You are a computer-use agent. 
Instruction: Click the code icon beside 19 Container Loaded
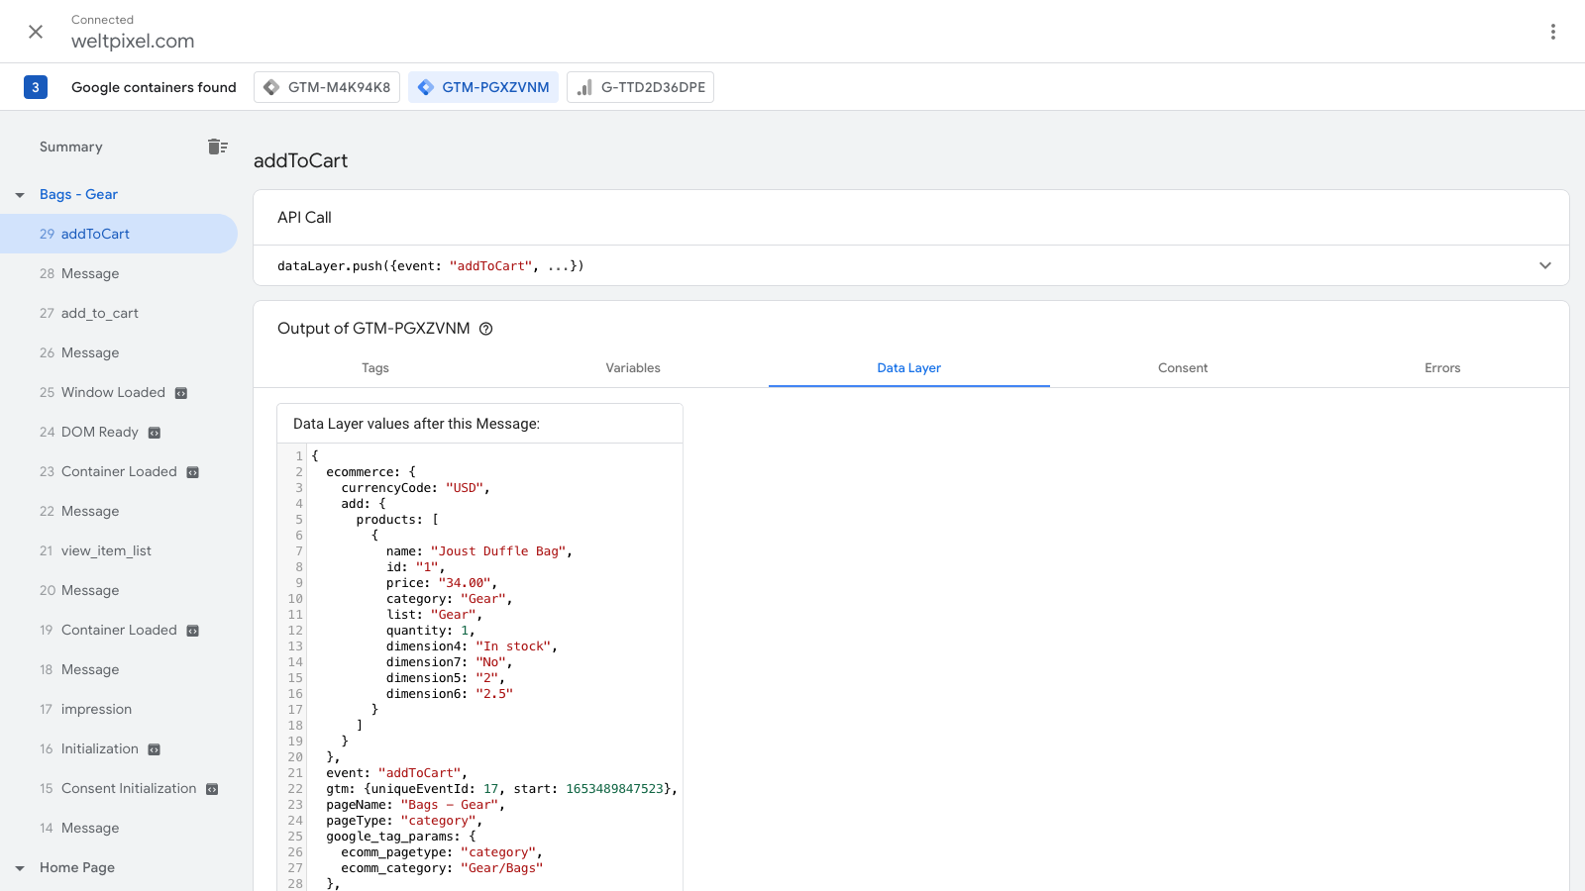(193, 631)
